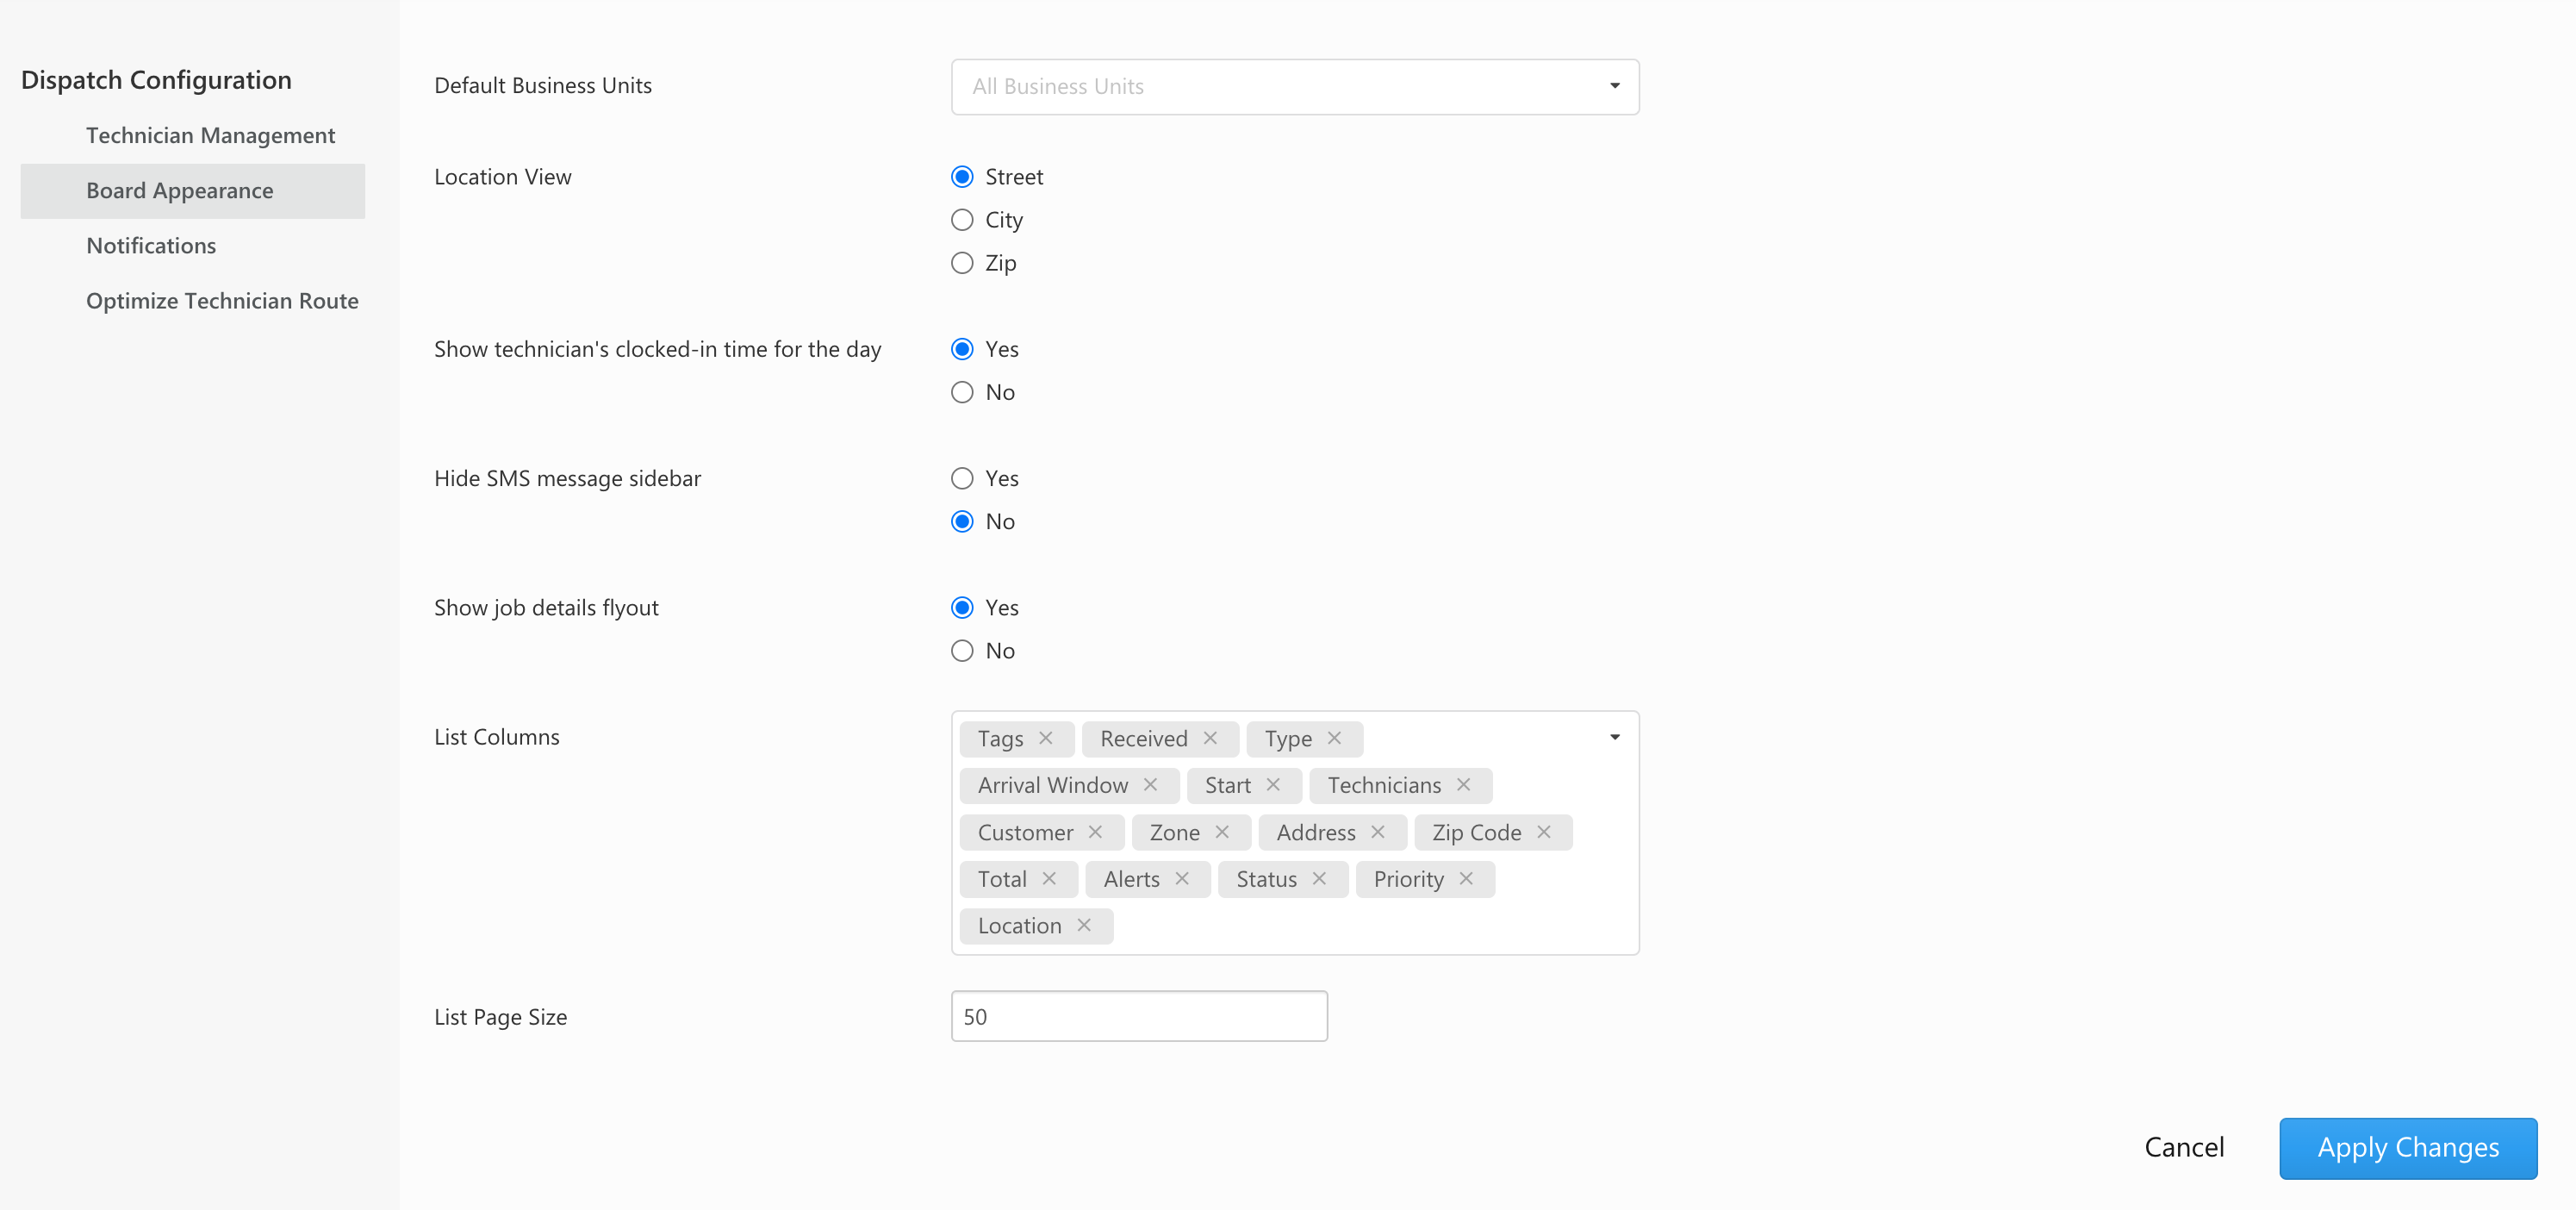Select Zip for Location View
The width and height of the screenshot is (2576, 1210).
tap(962, 263)
